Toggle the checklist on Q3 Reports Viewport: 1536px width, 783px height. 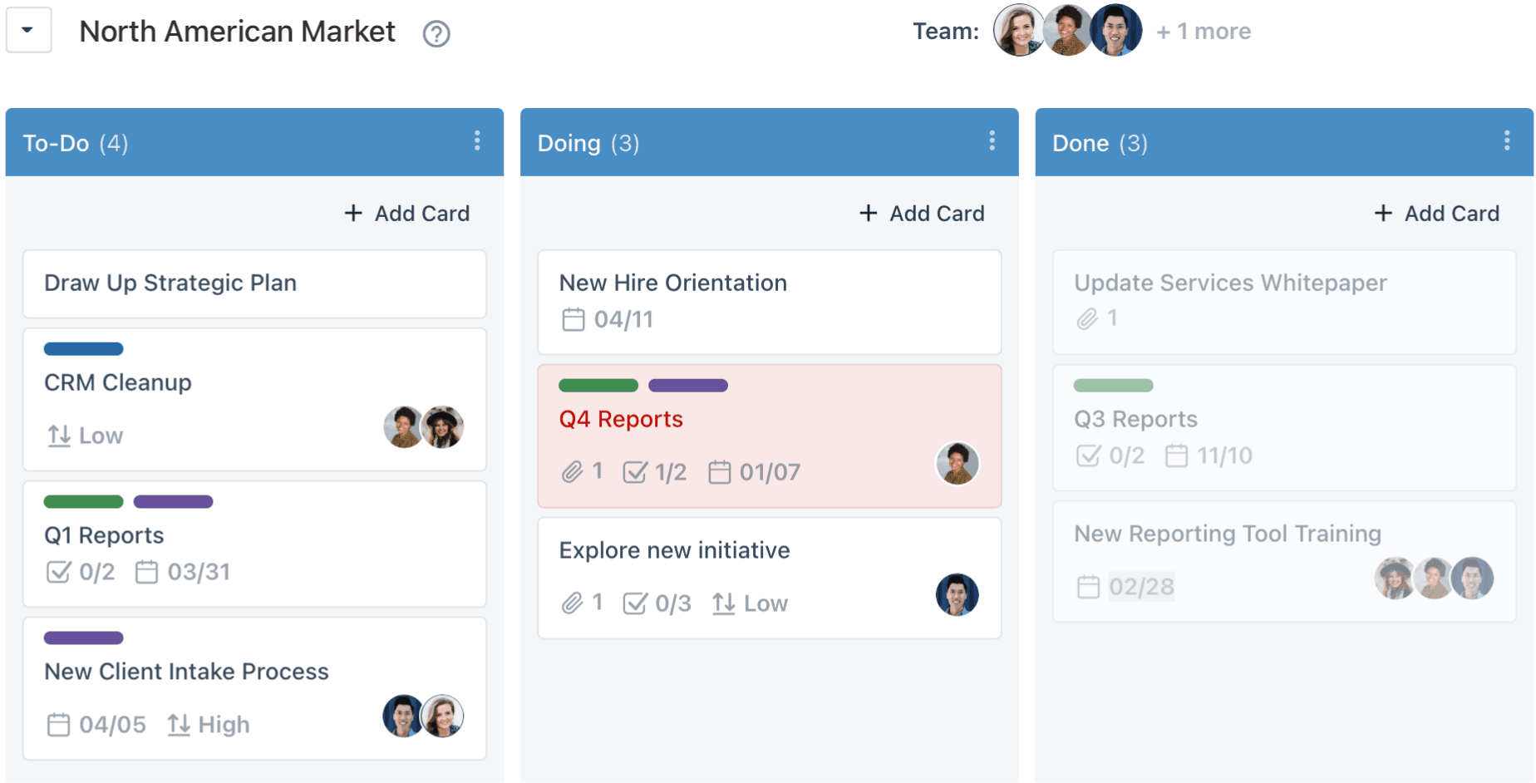(x=1089, y=456)
